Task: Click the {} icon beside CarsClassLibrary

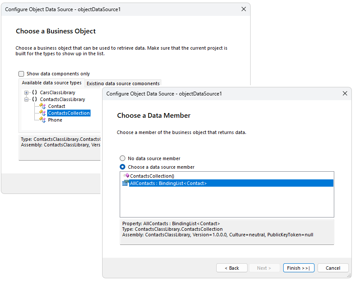Action: [x=34, y=92]
